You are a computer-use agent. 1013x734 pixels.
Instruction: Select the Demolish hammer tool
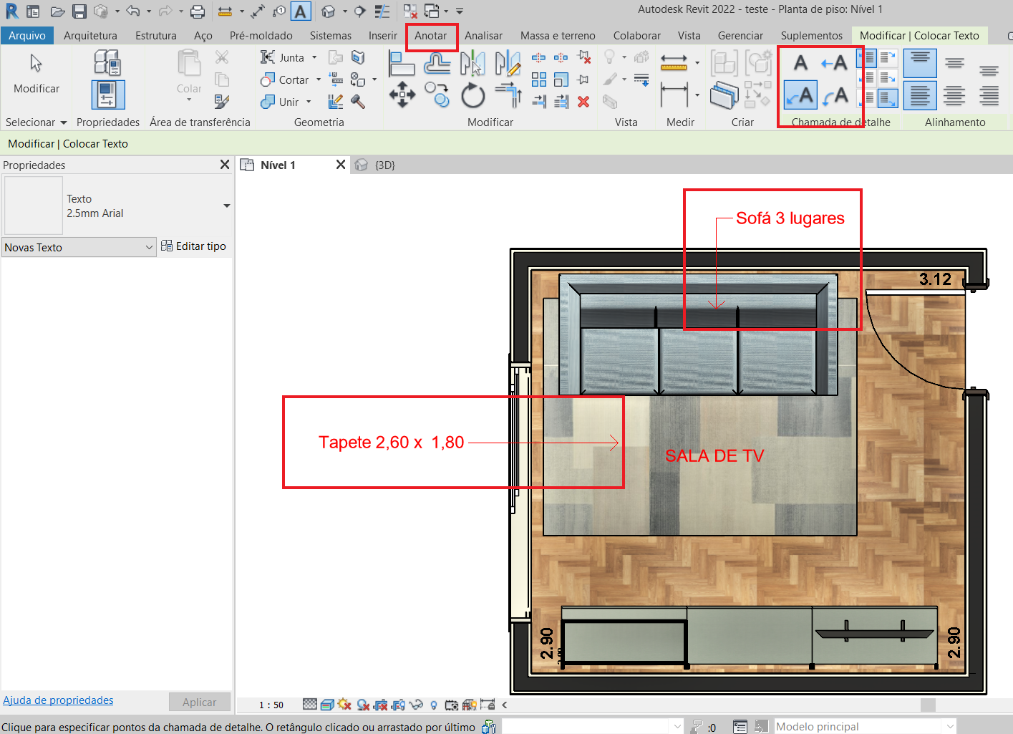pyautogui.click(x=358, y=102)
